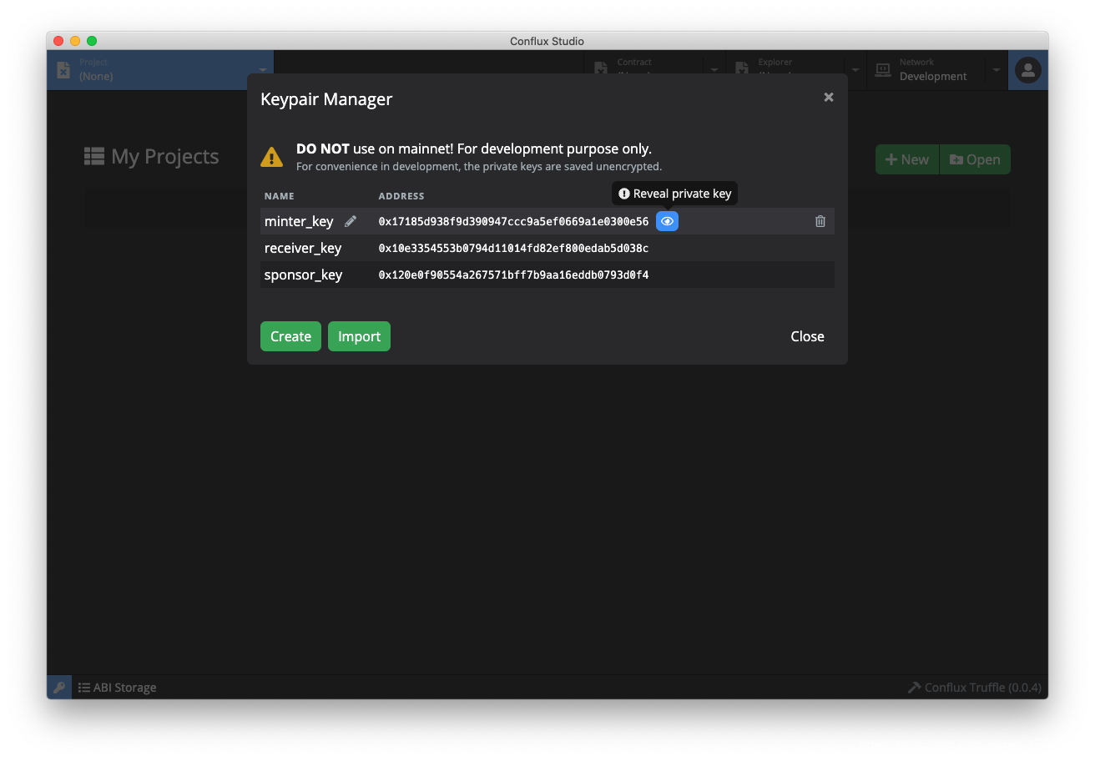1095x761 pixels.
Task: Click the macOS yellow minimize button
Action: [x=75, y=41]
